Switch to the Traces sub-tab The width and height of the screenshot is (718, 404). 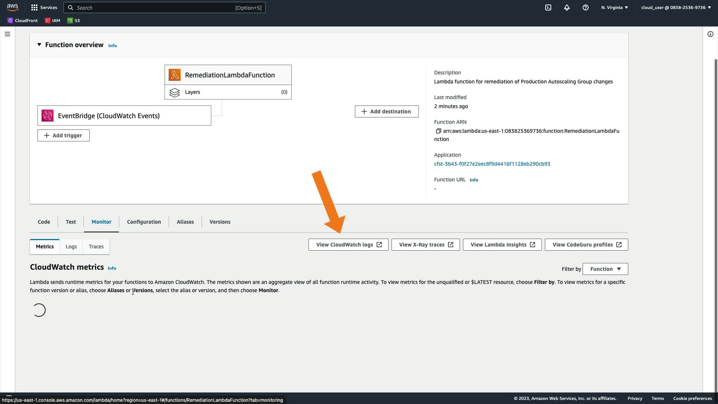pyautogui.click(x=96, y=247)
